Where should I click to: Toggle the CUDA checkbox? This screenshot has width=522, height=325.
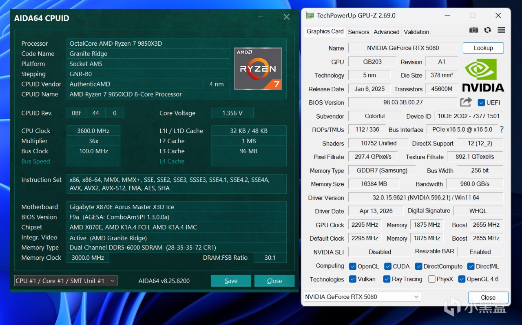pyautogui.click(x=388, y=266)
